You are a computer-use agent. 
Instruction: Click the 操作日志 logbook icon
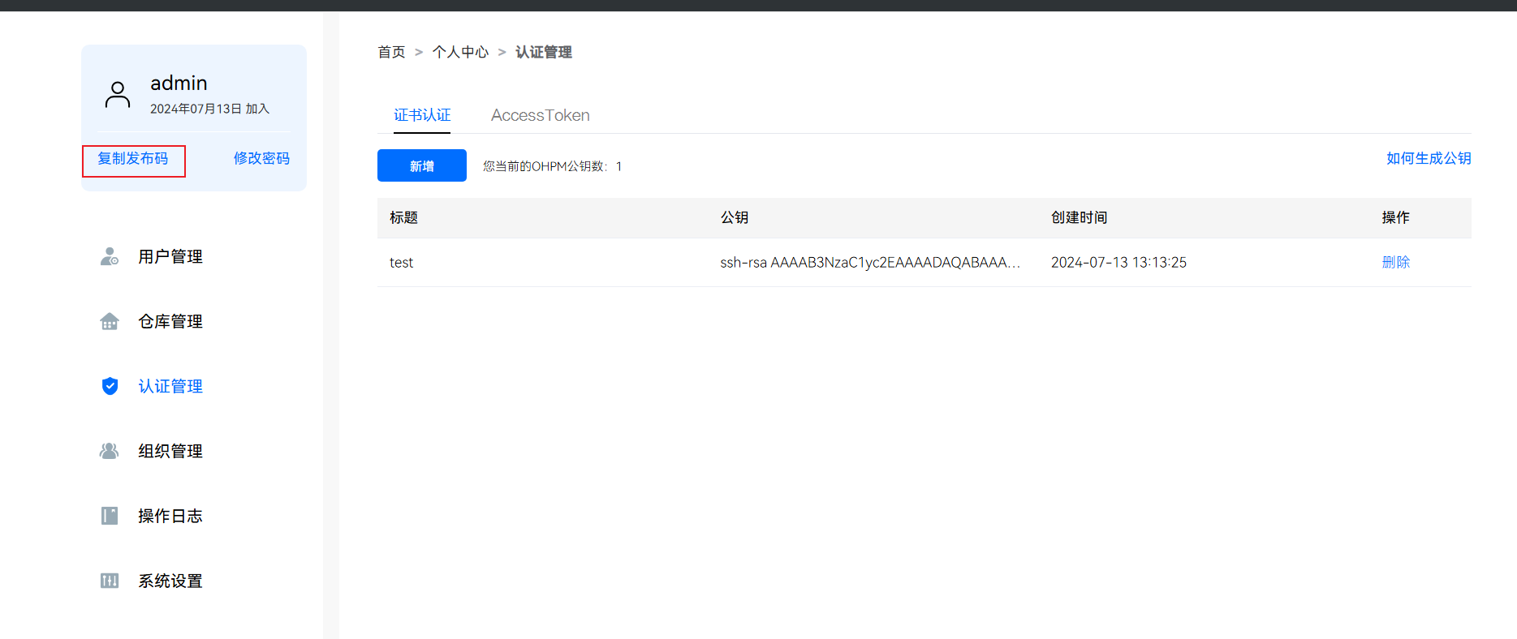[x=110, y=516]
